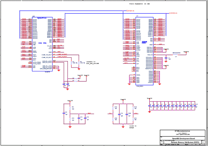208x146 pixels.
Task: Click the ST Microelectronics title block text
Action: click(x=182, y=131)
